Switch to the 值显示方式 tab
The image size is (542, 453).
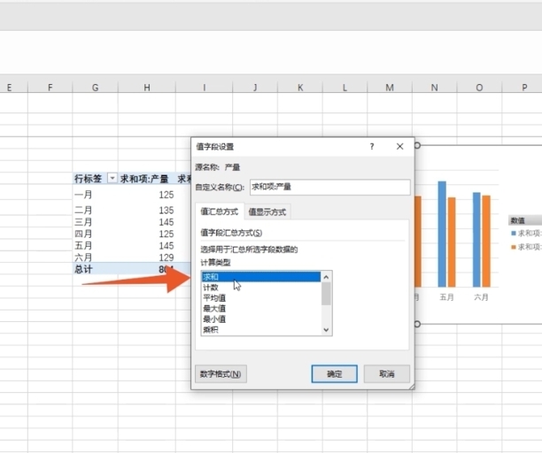[267, 211]
